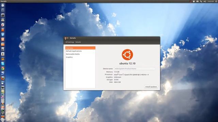The height and width of the screenshot is (122, 218).
Task: Launch Google Chrome from the launcher
Action: pyautogui.click(x=3, y=68)
